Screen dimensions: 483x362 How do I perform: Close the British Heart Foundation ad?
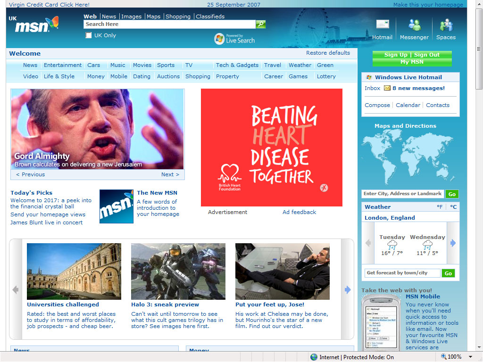click(x=324, y=188)
